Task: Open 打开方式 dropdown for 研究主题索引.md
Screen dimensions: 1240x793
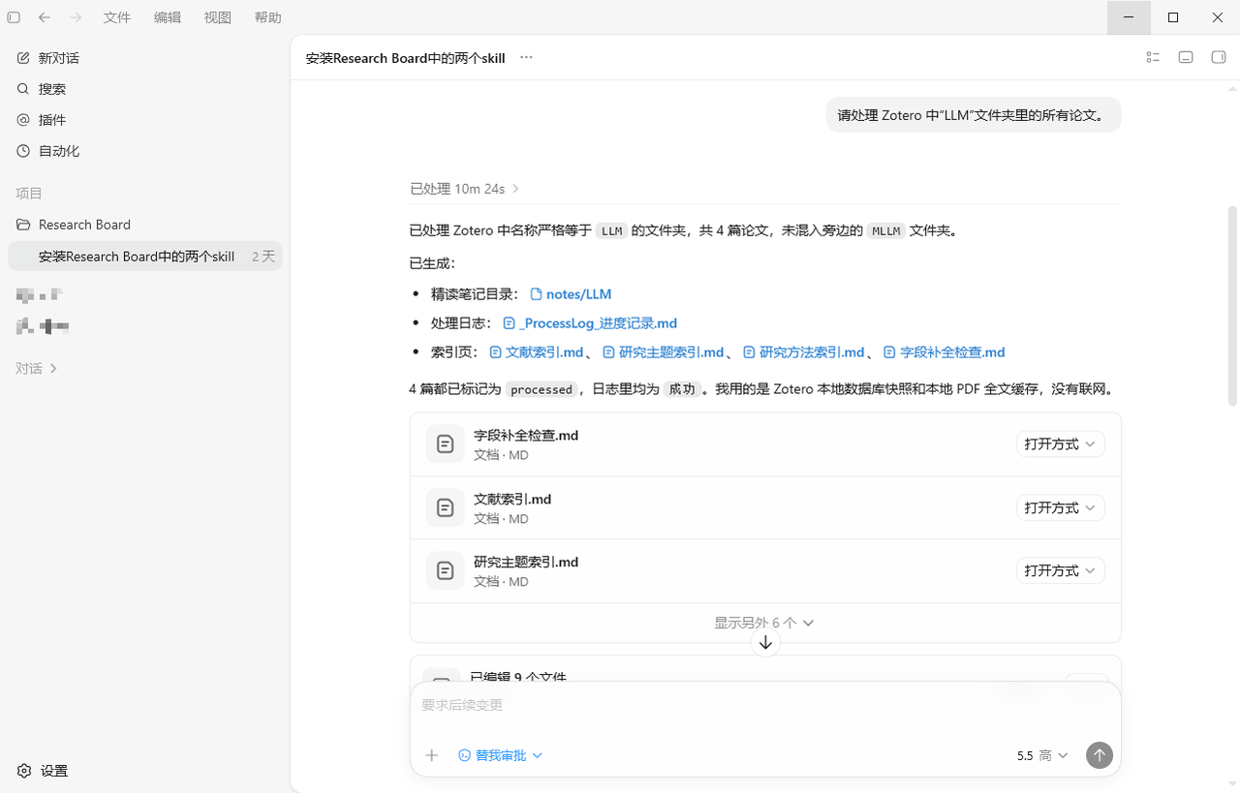Action: coord(1060,570)
